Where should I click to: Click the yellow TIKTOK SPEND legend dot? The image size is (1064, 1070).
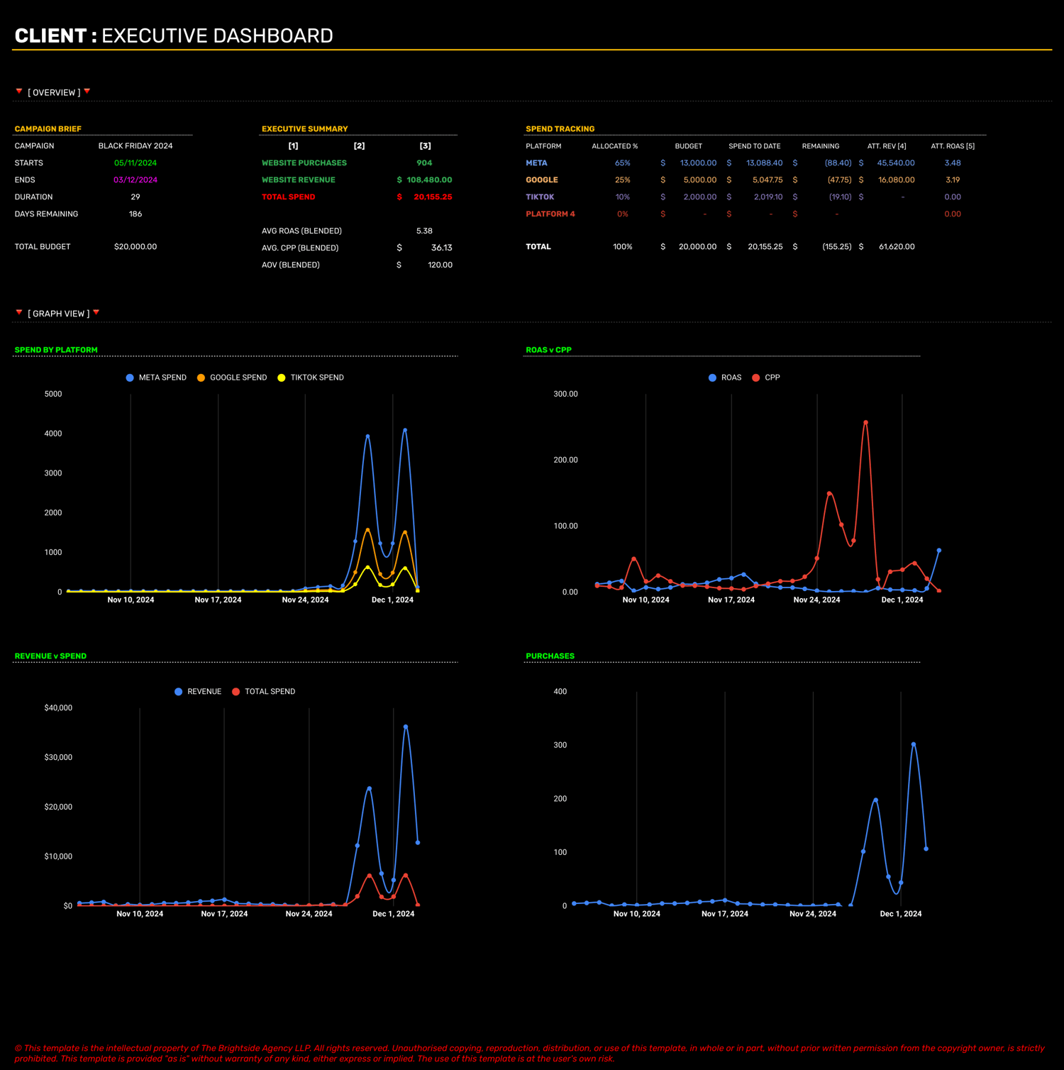tap(282, 377)
